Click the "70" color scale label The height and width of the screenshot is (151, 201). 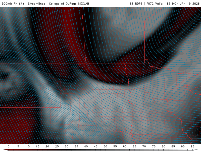144,146
